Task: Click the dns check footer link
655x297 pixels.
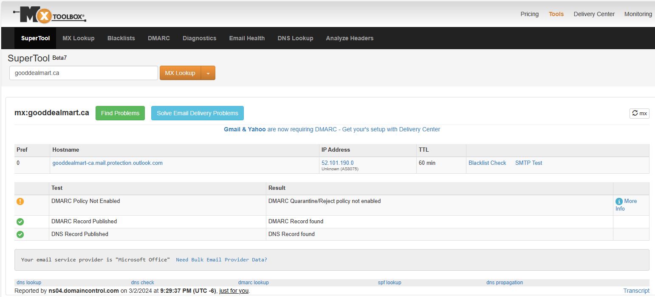Action: [x=143, y=283]
